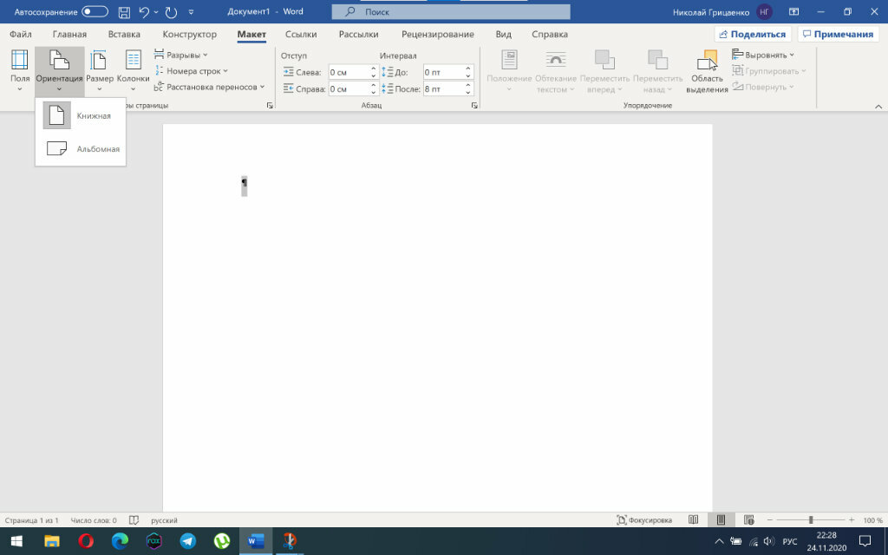Open the Колонки columns menu
The height and width of the screenshot is (555, 888).
tap(133, 69)
